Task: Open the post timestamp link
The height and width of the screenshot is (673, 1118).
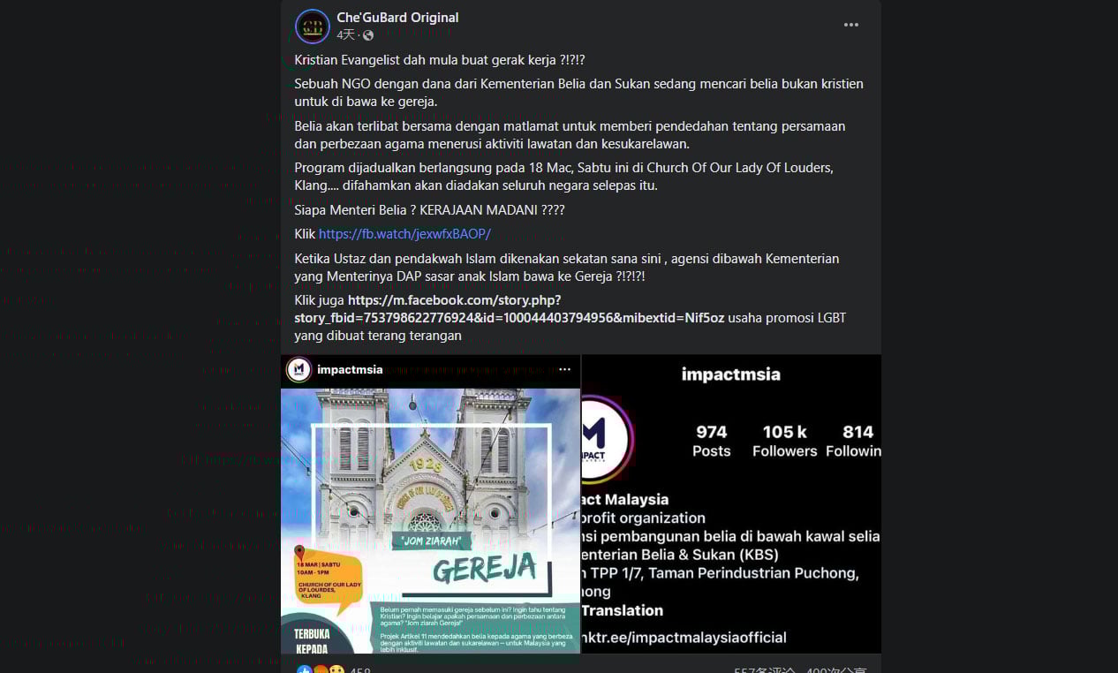Action: (345, 35)
